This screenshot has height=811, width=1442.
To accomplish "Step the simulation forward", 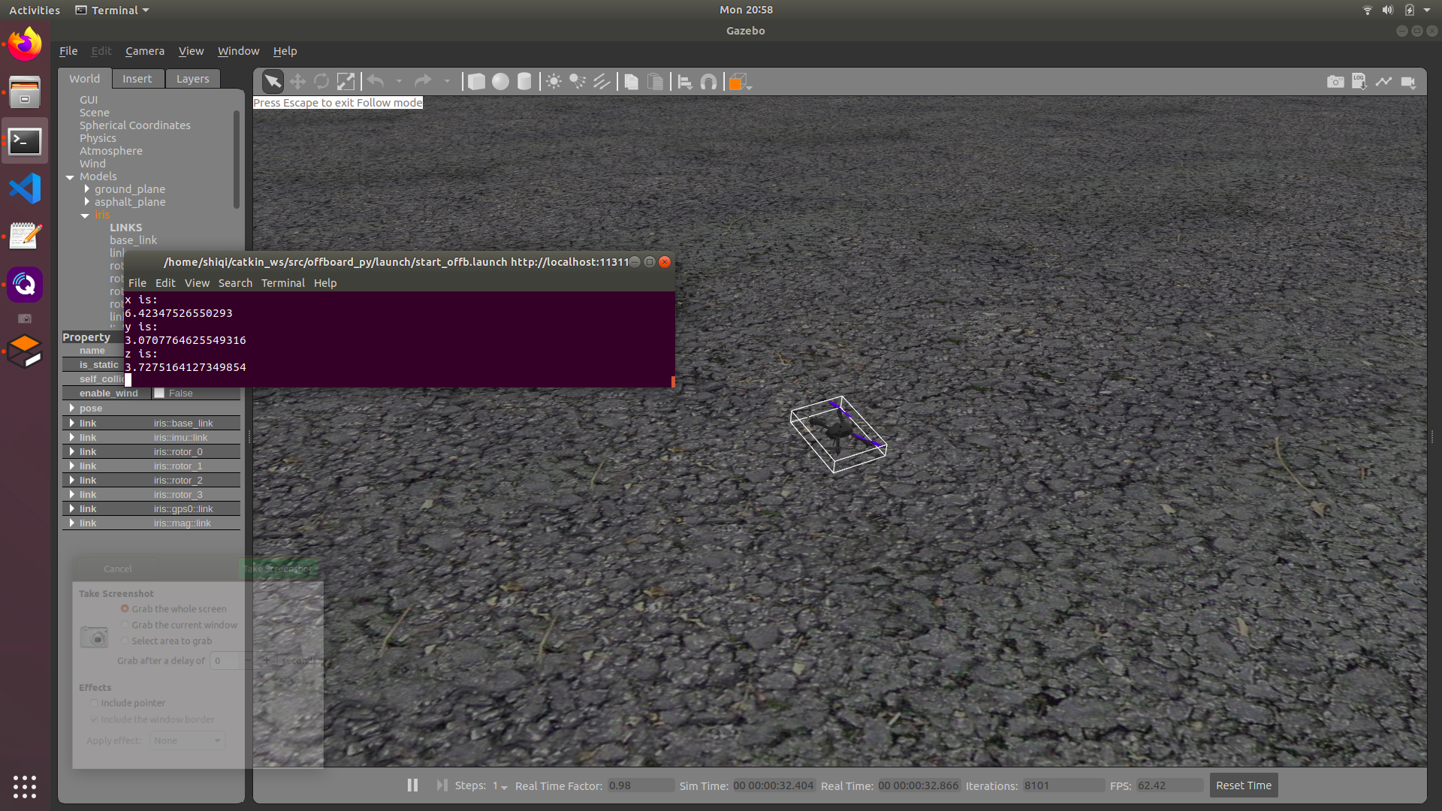I will [442, 785].
